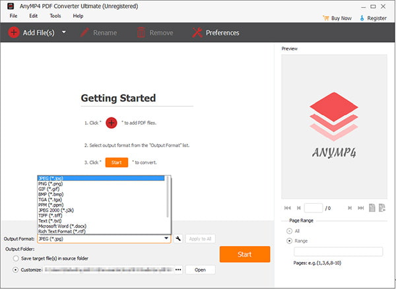The width and height of the screenshot is (396, 289).
Task: Click the Rename pencil toolbar item
Action: point(98,32)
